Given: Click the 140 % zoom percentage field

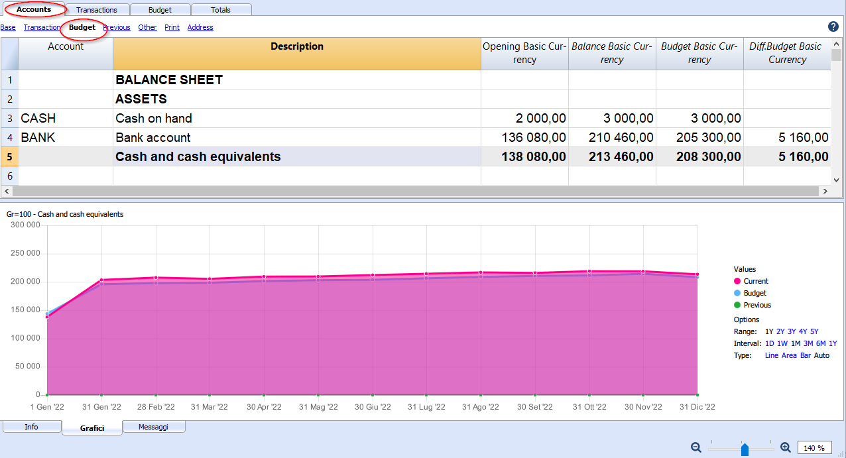Looking at the screenshot, I should click(814, 448).
